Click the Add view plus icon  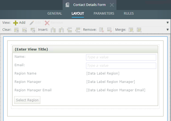pyautogui.click(x=16, y=23)
